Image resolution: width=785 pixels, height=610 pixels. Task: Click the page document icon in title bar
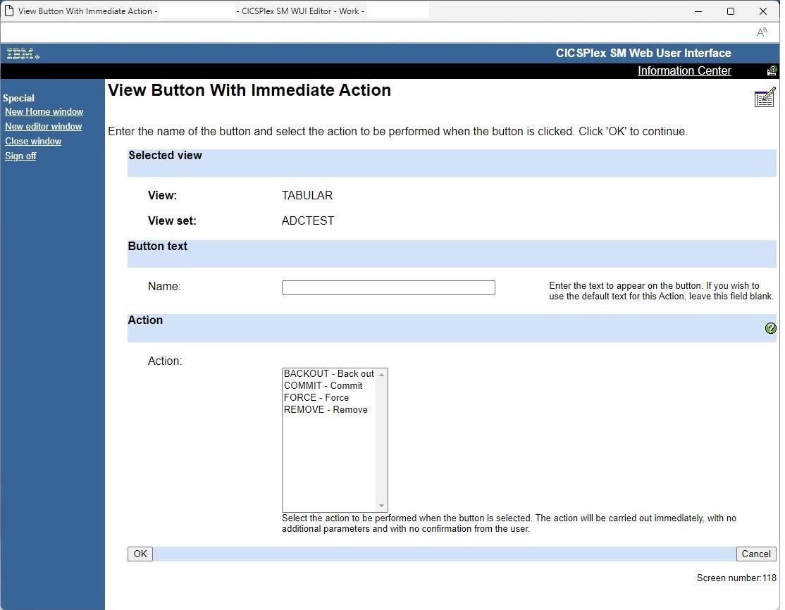click(9, 11)
